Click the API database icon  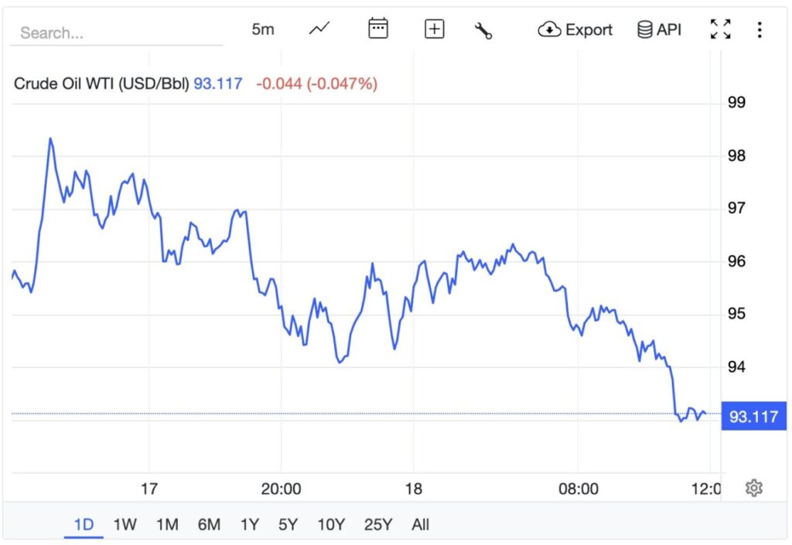(x=643, y=29)
